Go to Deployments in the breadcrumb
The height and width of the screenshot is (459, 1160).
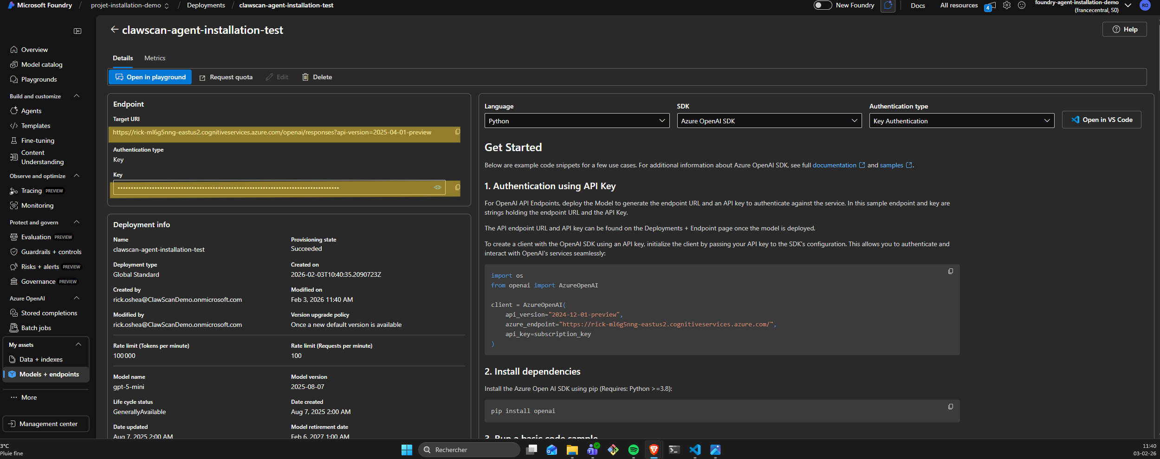coord(206,5)
